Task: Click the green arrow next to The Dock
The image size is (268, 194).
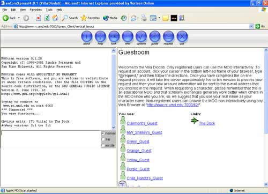Action: point(195,121)
